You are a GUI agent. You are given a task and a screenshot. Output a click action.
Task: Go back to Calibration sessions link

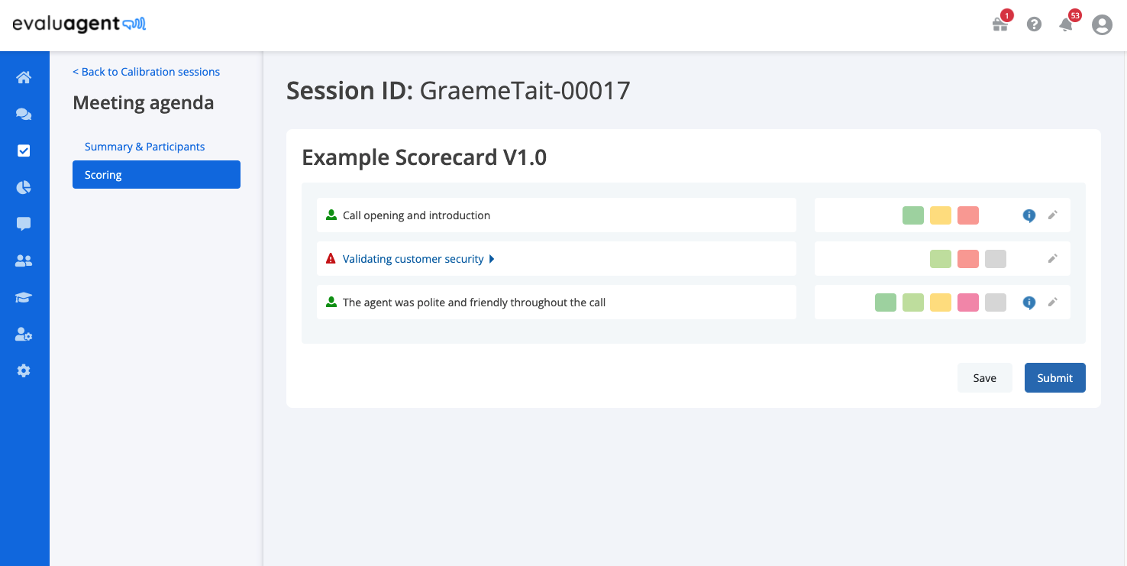pyautogui.click(x=146, y=72)
